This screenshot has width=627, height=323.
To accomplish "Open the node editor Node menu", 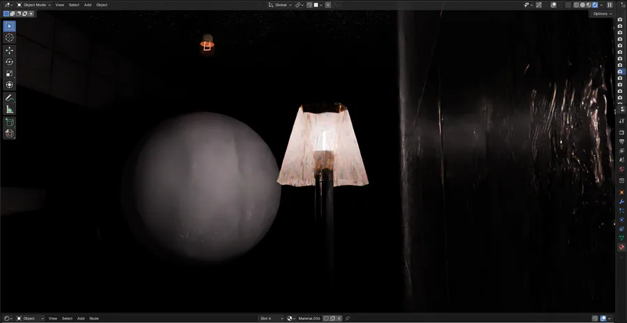I will (94, 318).
